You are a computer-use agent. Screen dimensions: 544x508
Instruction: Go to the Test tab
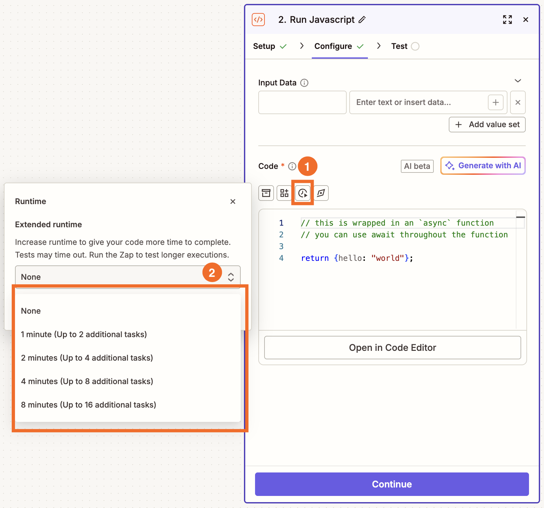tap(405, 46)
